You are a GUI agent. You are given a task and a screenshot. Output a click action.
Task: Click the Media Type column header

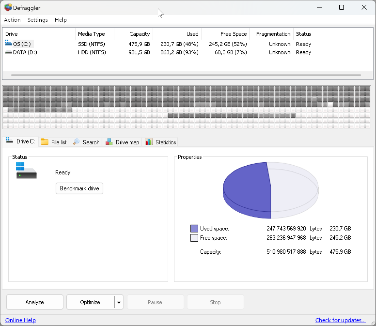95,34
